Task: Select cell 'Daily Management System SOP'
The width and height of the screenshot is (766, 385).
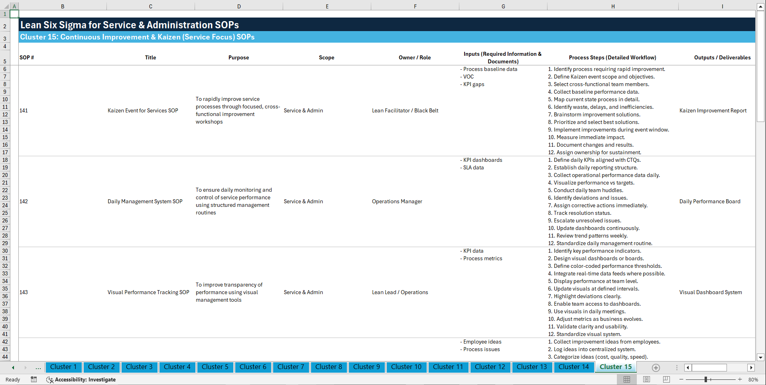Action: pyautogui.click(x=151, y=201)
